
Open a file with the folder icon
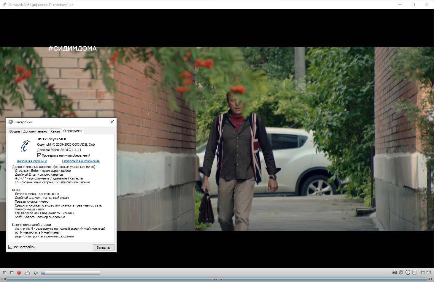tap(27, 272)
